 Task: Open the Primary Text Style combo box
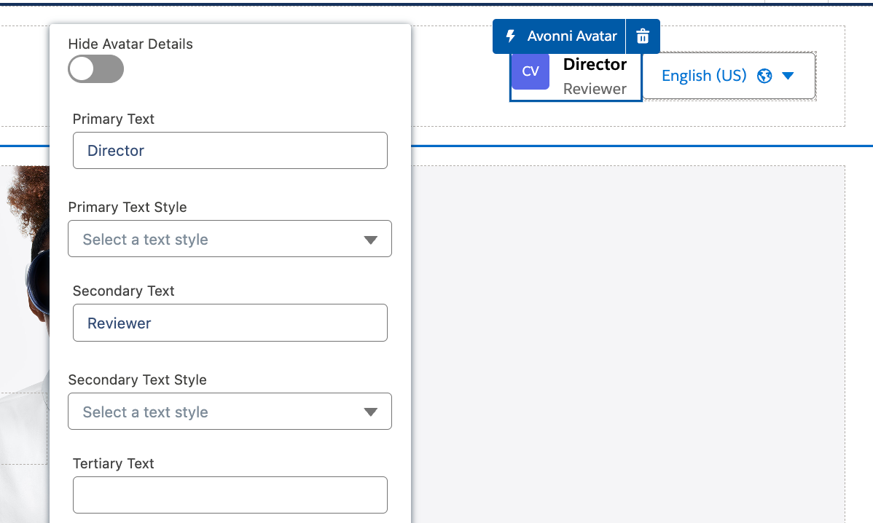[x=219, y=239]
